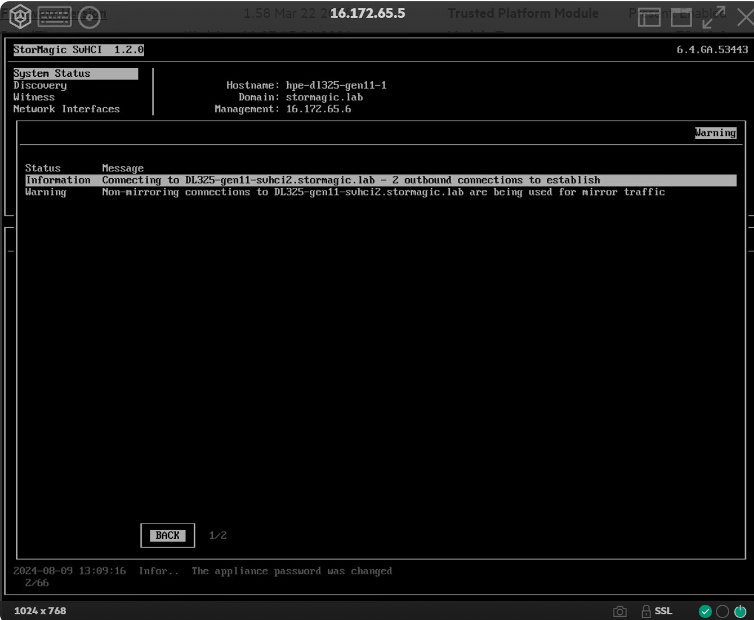Click the build version 6.4.GA.53443
Screen dimensions: 754x620
click(x=712, y=49)
